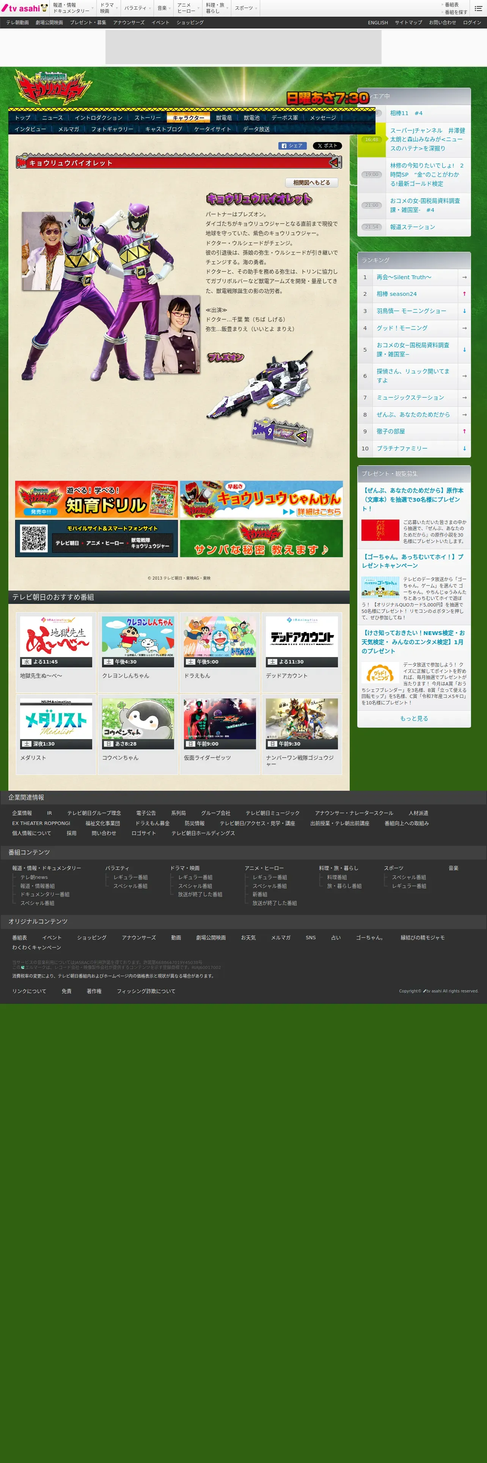Open the サンバな秘密 教えます banner

[261, 539]
